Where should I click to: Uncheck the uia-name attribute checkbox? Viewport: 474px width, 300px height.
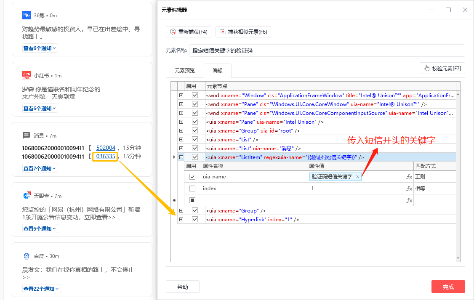tap(192, 177)
